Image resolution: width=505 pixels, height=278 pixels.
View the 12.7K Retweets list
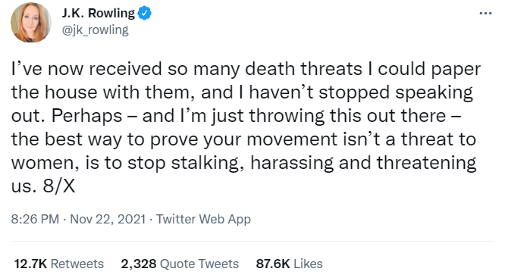pyautogui.click(x=59, y=264)
